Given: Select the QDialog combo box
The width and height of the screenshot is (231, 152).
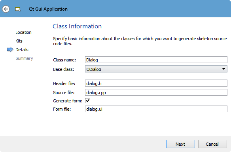Looking at the screenshot, I should tap(156, 69).
